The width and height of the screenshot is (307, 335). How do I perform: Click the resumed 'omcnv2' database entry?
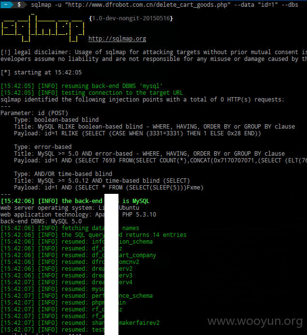[70, 262]
